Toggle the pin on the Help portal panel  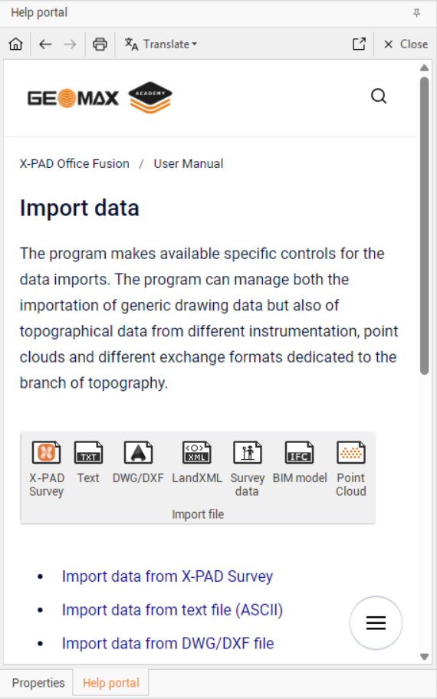pos(416,13)
